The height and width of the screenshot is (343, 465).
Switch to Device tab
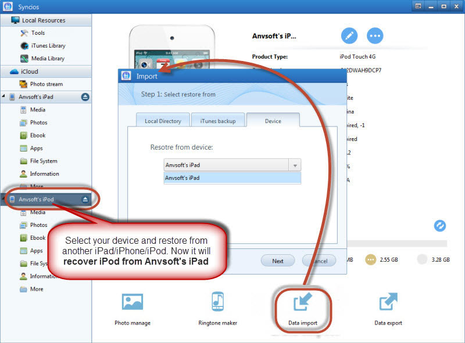273,121
